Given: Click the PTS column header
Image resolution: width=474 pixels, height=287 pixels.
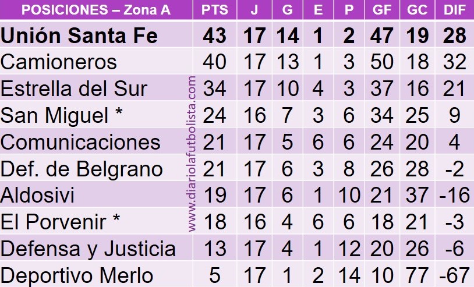Looking at the screenshot, I should [x=214, y=10].
